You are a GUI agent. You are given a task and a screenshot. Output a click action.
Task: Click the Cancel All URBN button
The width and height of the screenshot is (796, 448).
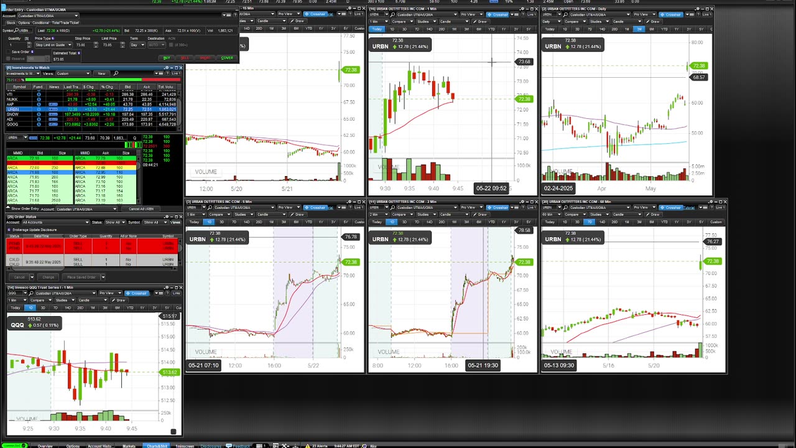(141, 208)
